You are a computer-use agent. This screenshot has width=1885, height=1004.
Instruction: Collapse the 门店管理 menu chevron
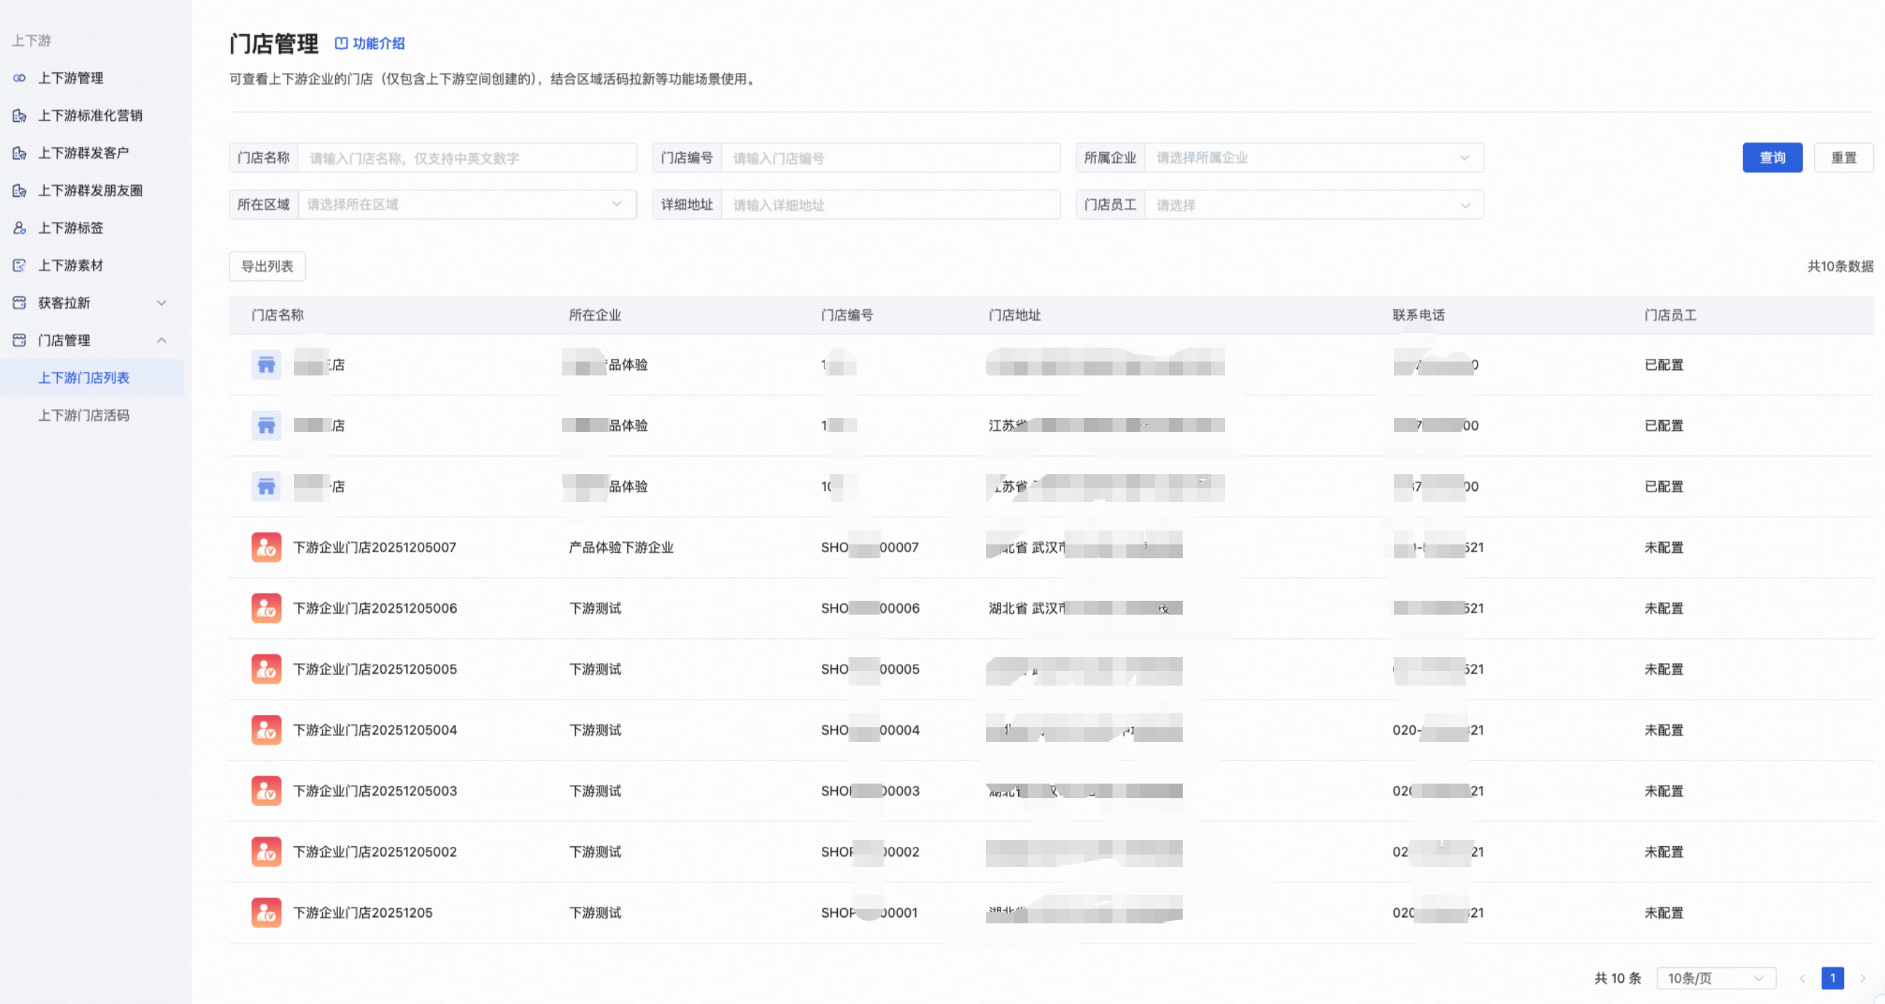pyautogui.click(x=162, y=340)
